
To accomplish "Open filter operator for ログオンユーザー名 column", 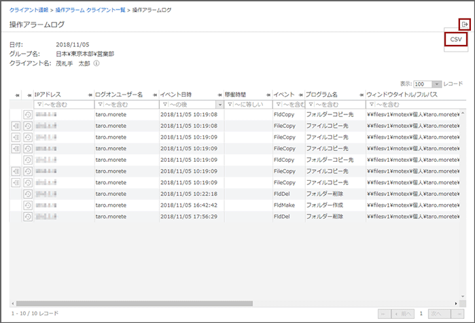I will 100,105.
